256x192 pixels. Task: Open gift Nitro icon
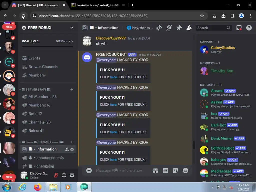(x=155, y=170)
